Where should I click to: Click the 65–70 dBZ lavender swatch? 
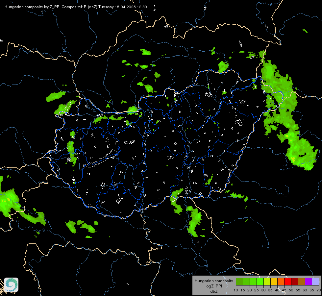pyautogui.click(x=315, y=282)
